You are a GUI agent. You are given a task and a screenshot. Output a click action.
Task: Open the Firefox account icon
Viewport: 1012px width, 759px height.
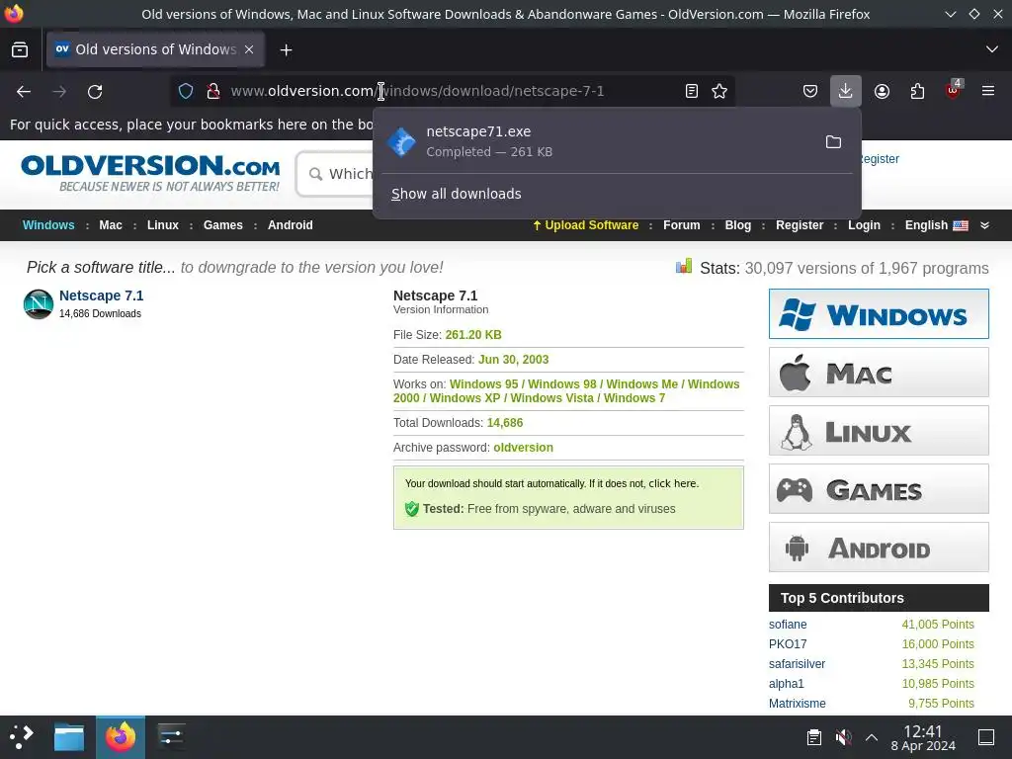pos(882,91)
